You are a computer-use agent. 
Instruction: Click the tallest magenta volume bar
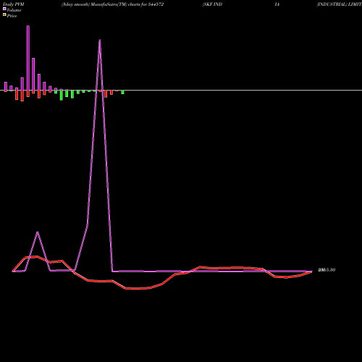click(28, 58)
